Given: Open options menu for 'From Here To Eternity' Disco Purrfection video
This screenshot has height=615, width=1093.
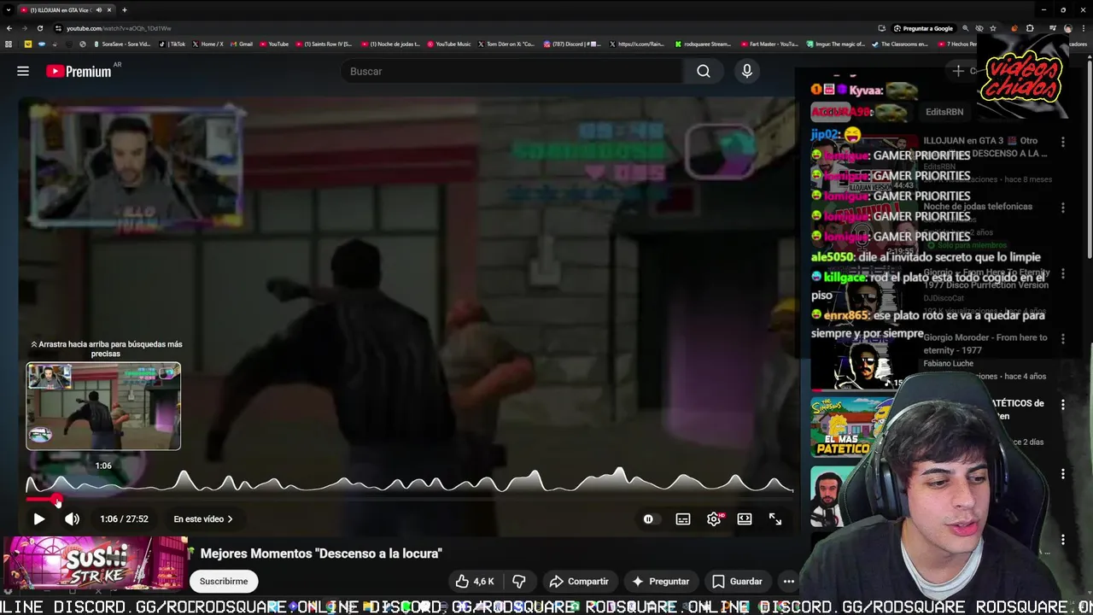Looking at the screenshot, I should 1063,273.
